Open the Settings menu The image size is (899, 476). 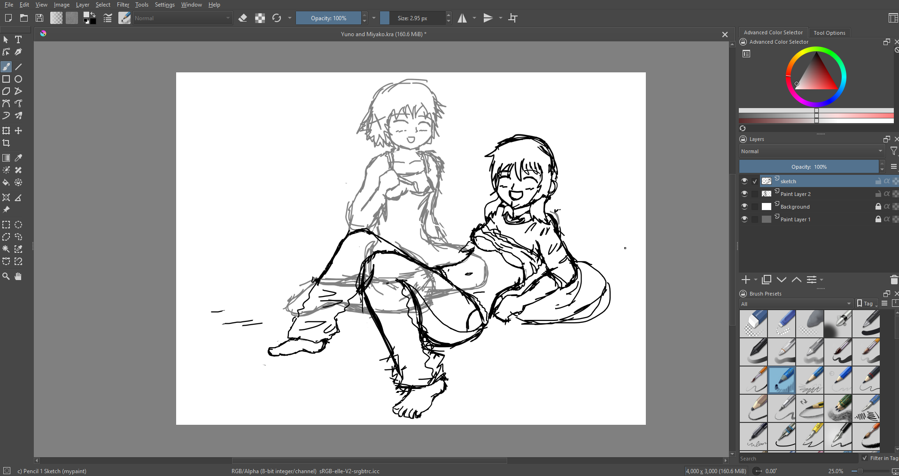coord(165,5)
